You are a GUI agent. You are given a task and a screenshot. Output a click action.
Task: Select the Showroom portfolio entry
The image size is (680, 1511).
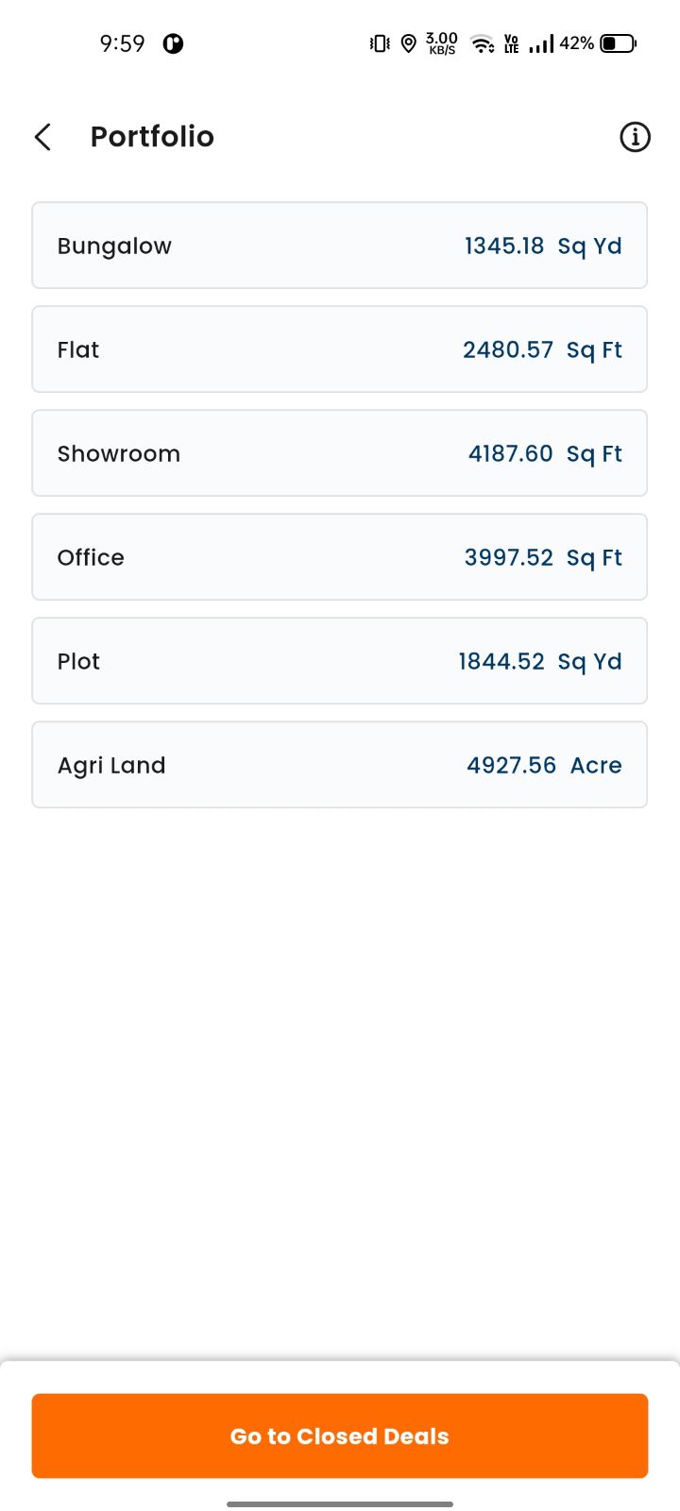pos(339,453)
